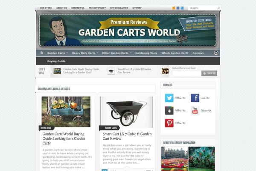Open Don't Miss Smart Cart LX review link
256x171 pixels.
(134, 71)
